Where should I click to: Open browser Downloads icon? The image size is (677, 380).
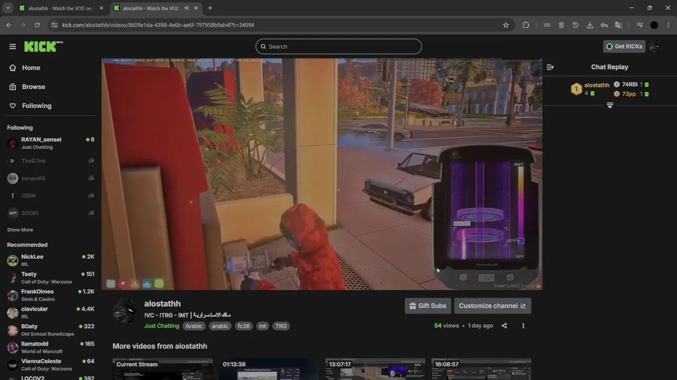tap(590, 25)
